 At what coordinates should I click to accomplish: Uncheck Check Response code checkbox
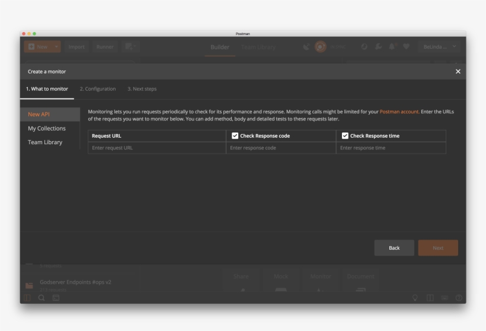click(235, 136)
